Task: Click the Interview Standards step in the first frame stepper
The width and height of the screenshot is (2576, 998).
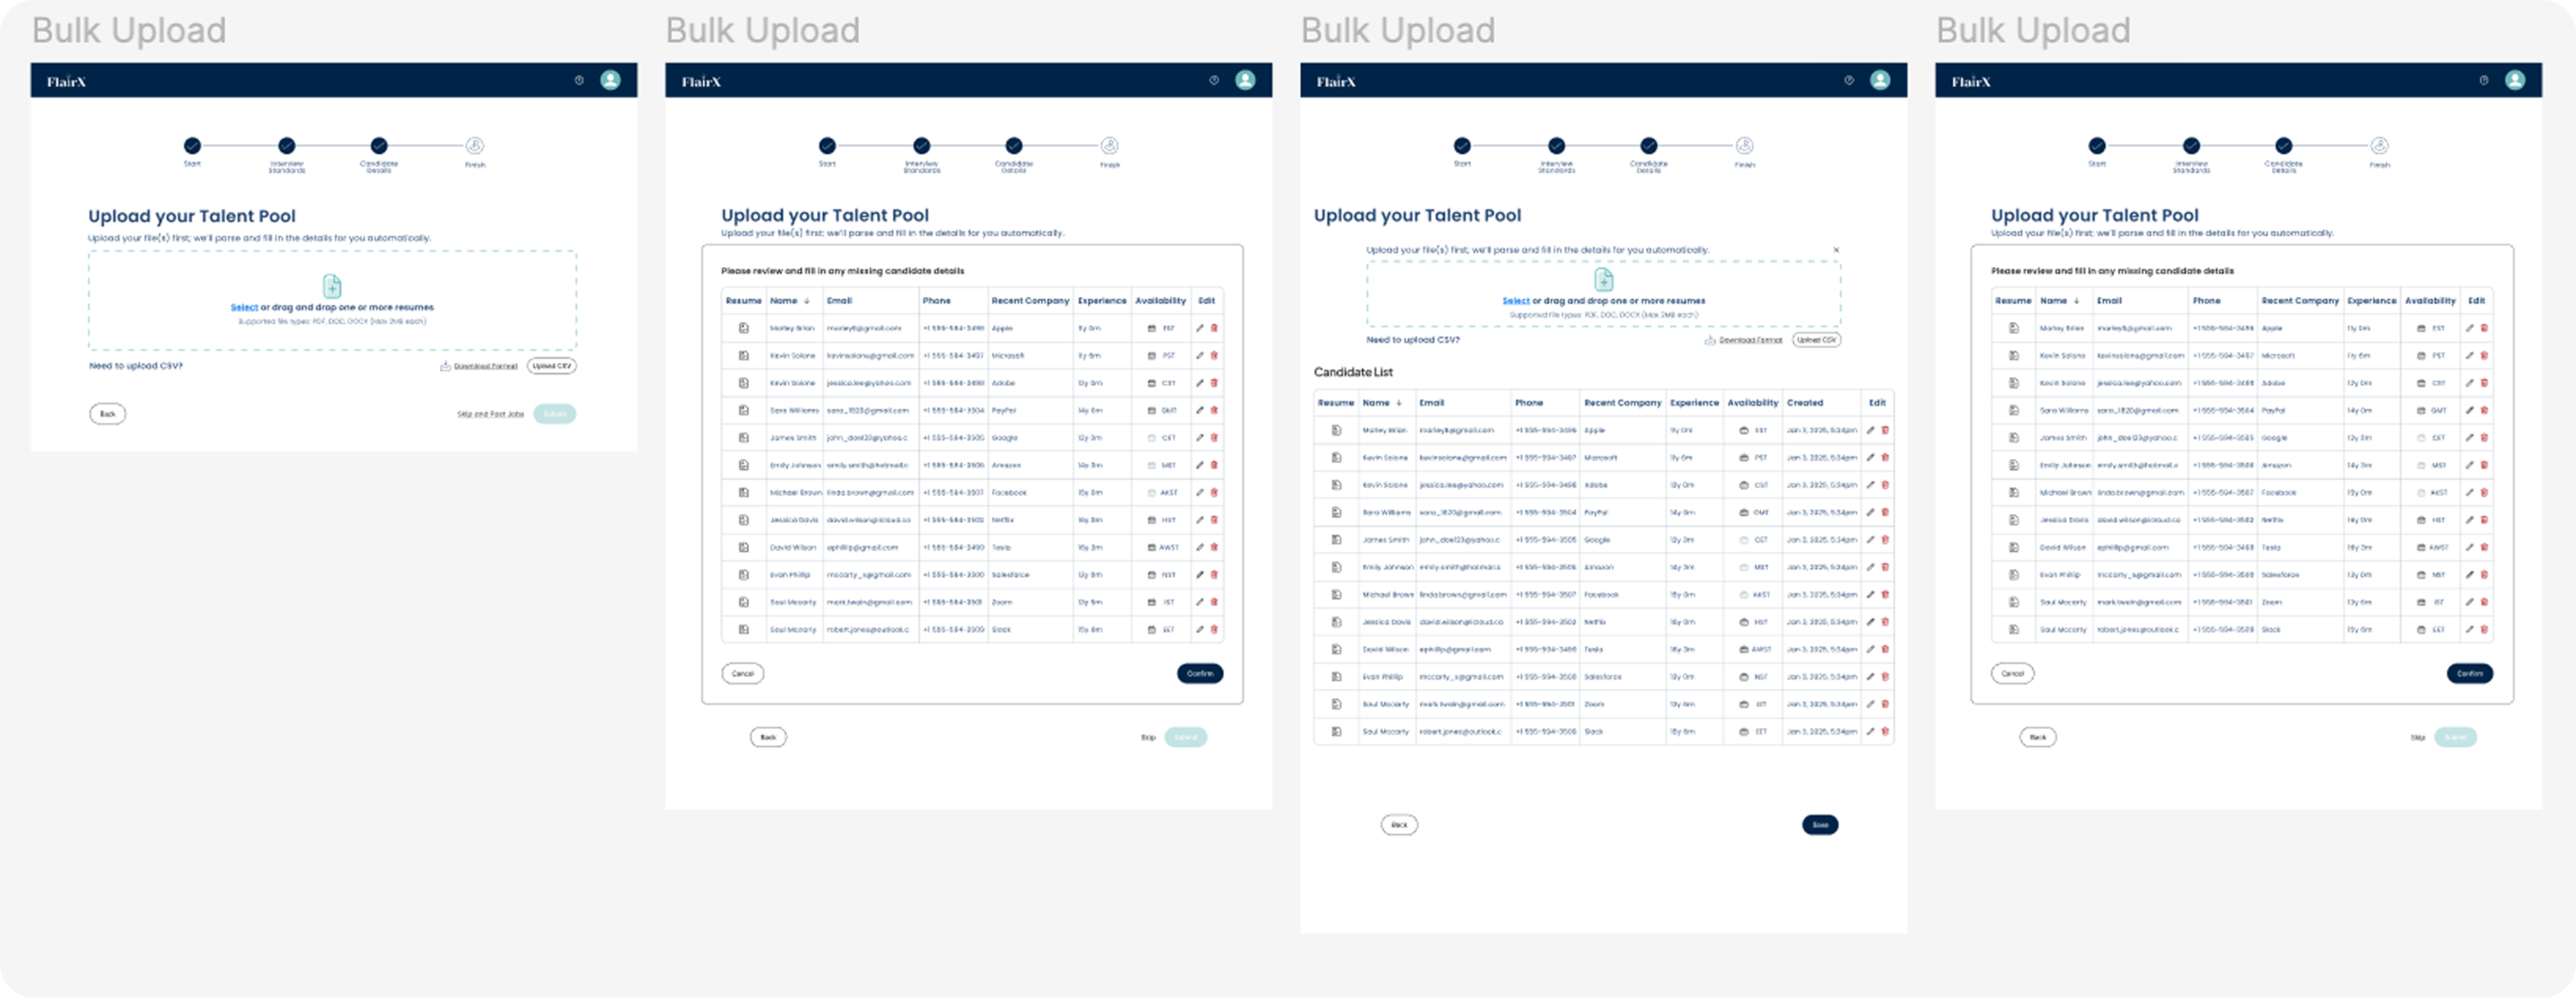Action: coord(286,146)
